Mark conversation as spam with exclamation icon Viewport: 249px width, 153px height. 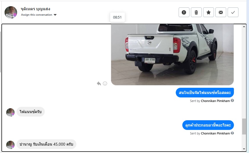click(184, 12)
